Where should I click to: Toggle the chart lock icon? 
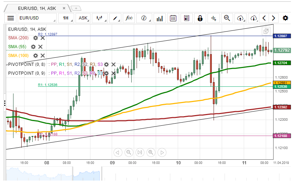coord(200,18)
